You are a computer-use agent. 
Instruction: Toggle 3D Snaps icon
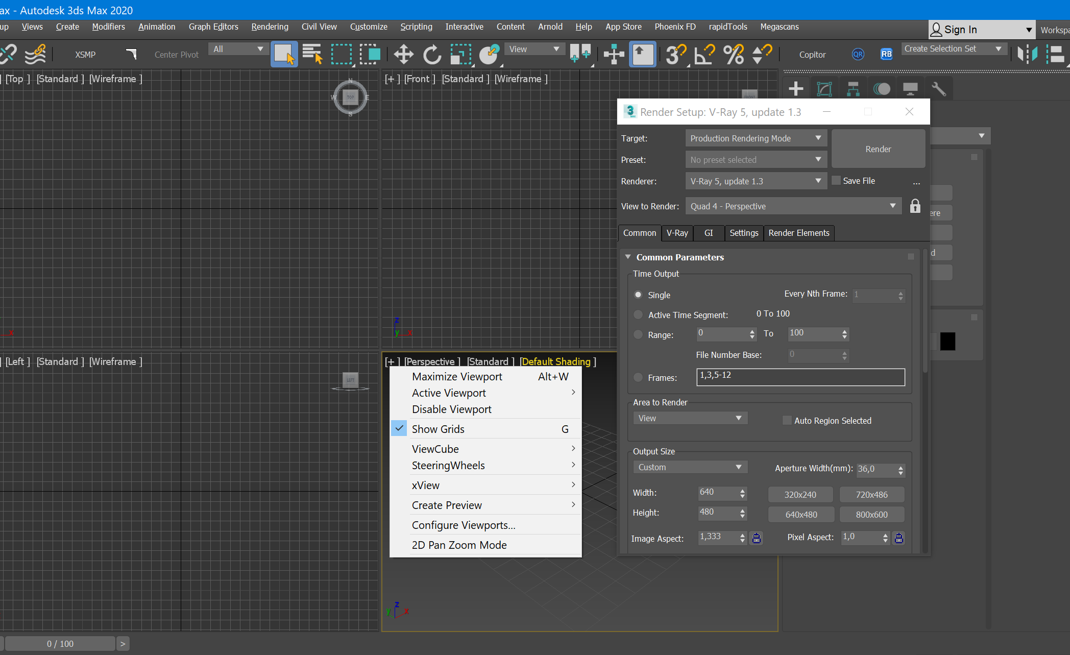(676, 54)
